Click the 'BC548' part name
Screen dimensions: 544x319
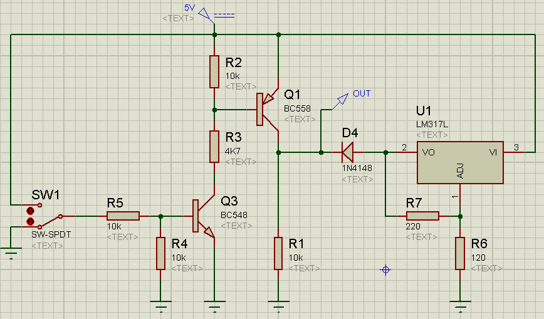click(234, 215)
